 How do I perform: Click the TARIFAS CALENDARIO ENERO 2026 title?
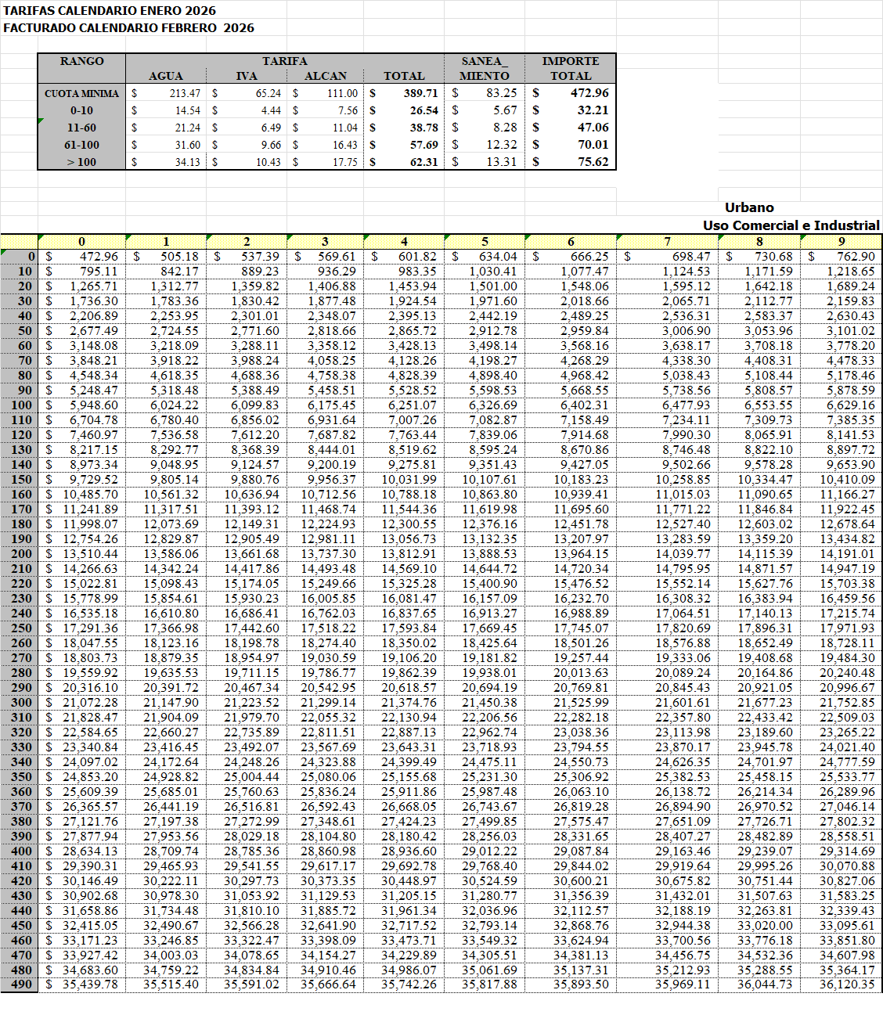point(110,11)
